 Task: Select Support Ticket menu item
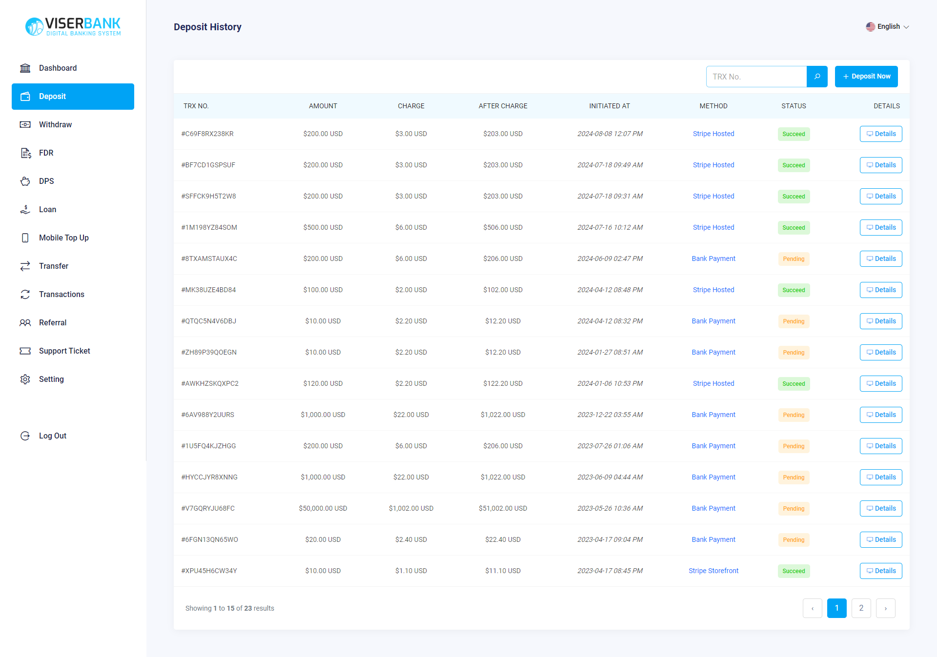[64, 351]
